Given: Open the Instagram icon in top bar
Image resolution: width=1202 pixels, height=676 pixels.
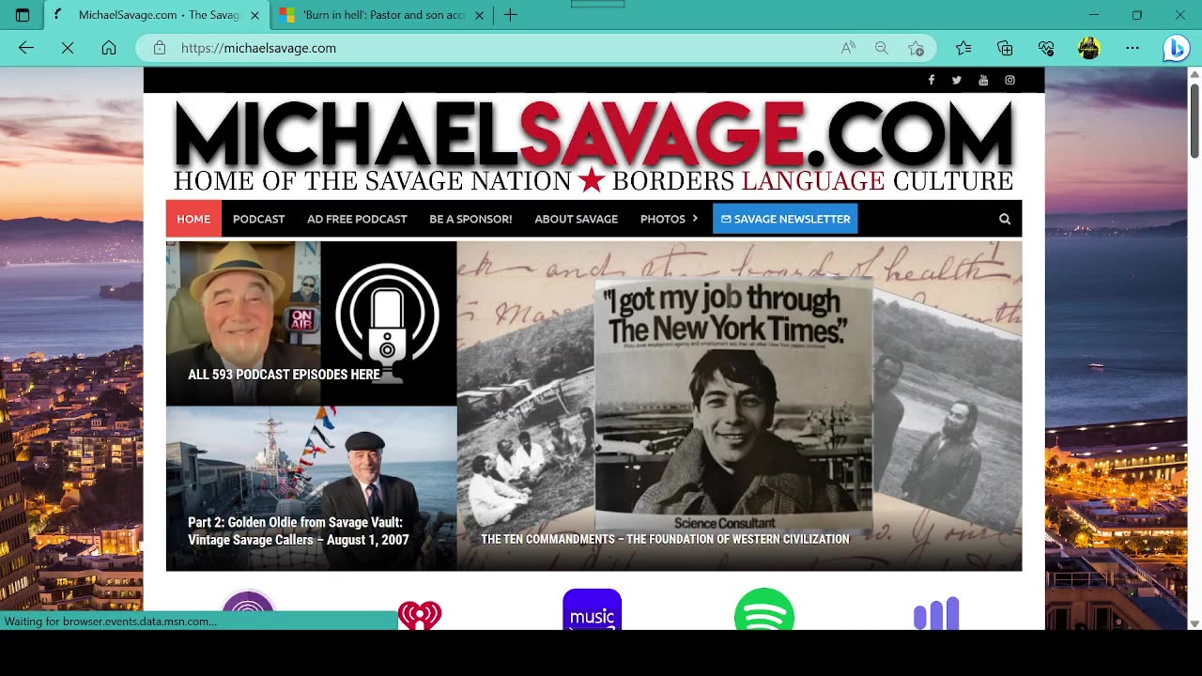Looking at the screenshot, I should pos(1009,80).
